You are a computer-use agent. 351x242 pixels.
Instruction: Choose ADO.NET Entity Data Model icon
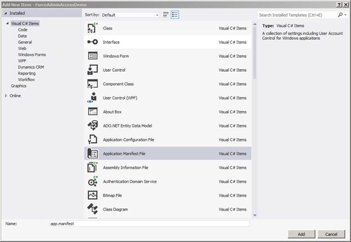tap(93, 126)
